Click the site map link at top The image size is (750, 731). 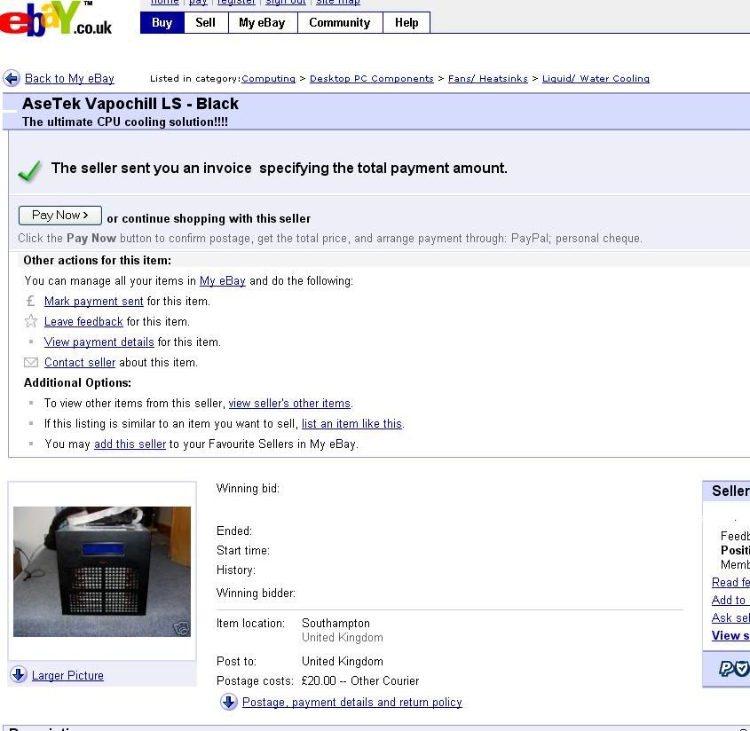pos(337,3)
